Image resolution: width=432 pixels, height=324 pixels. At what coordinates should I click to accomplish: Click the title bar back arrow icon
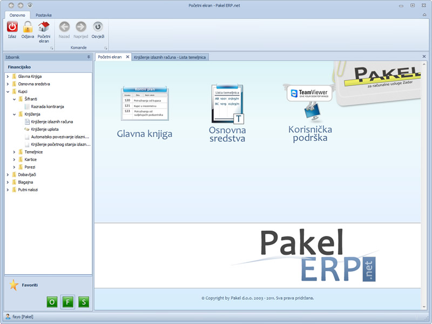(x=11, y=5)
